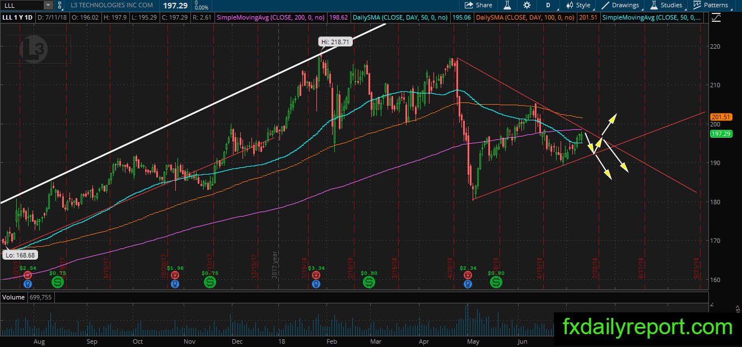Click the $2.34 earnings phone icon
The image size is (742, 347).
[468, 275]
